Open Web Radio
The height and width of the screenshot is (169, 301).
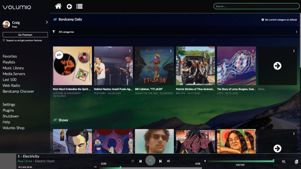tap(11, 85)
